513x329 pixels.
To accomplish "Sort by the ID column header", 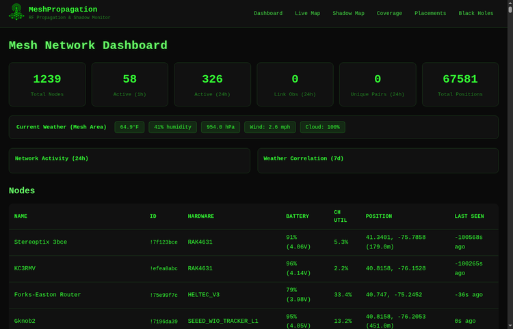I will click(x=153, y=216).
